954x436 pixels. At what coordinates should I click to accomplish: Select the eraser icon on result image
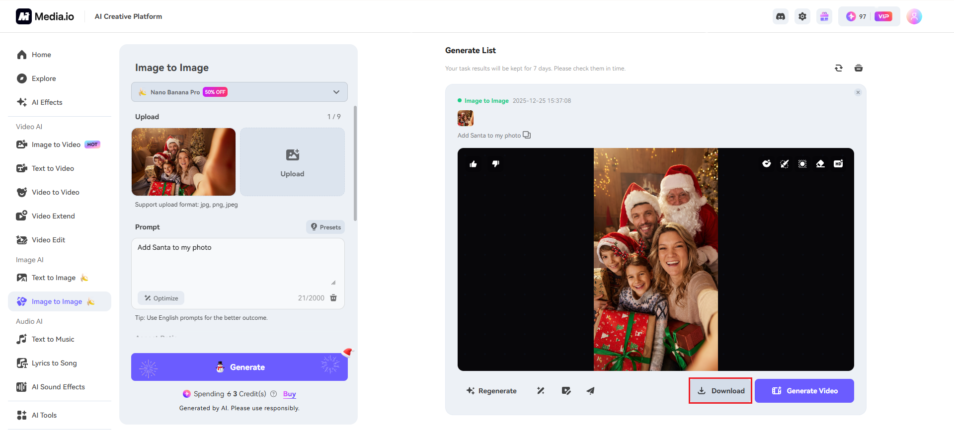820,164
